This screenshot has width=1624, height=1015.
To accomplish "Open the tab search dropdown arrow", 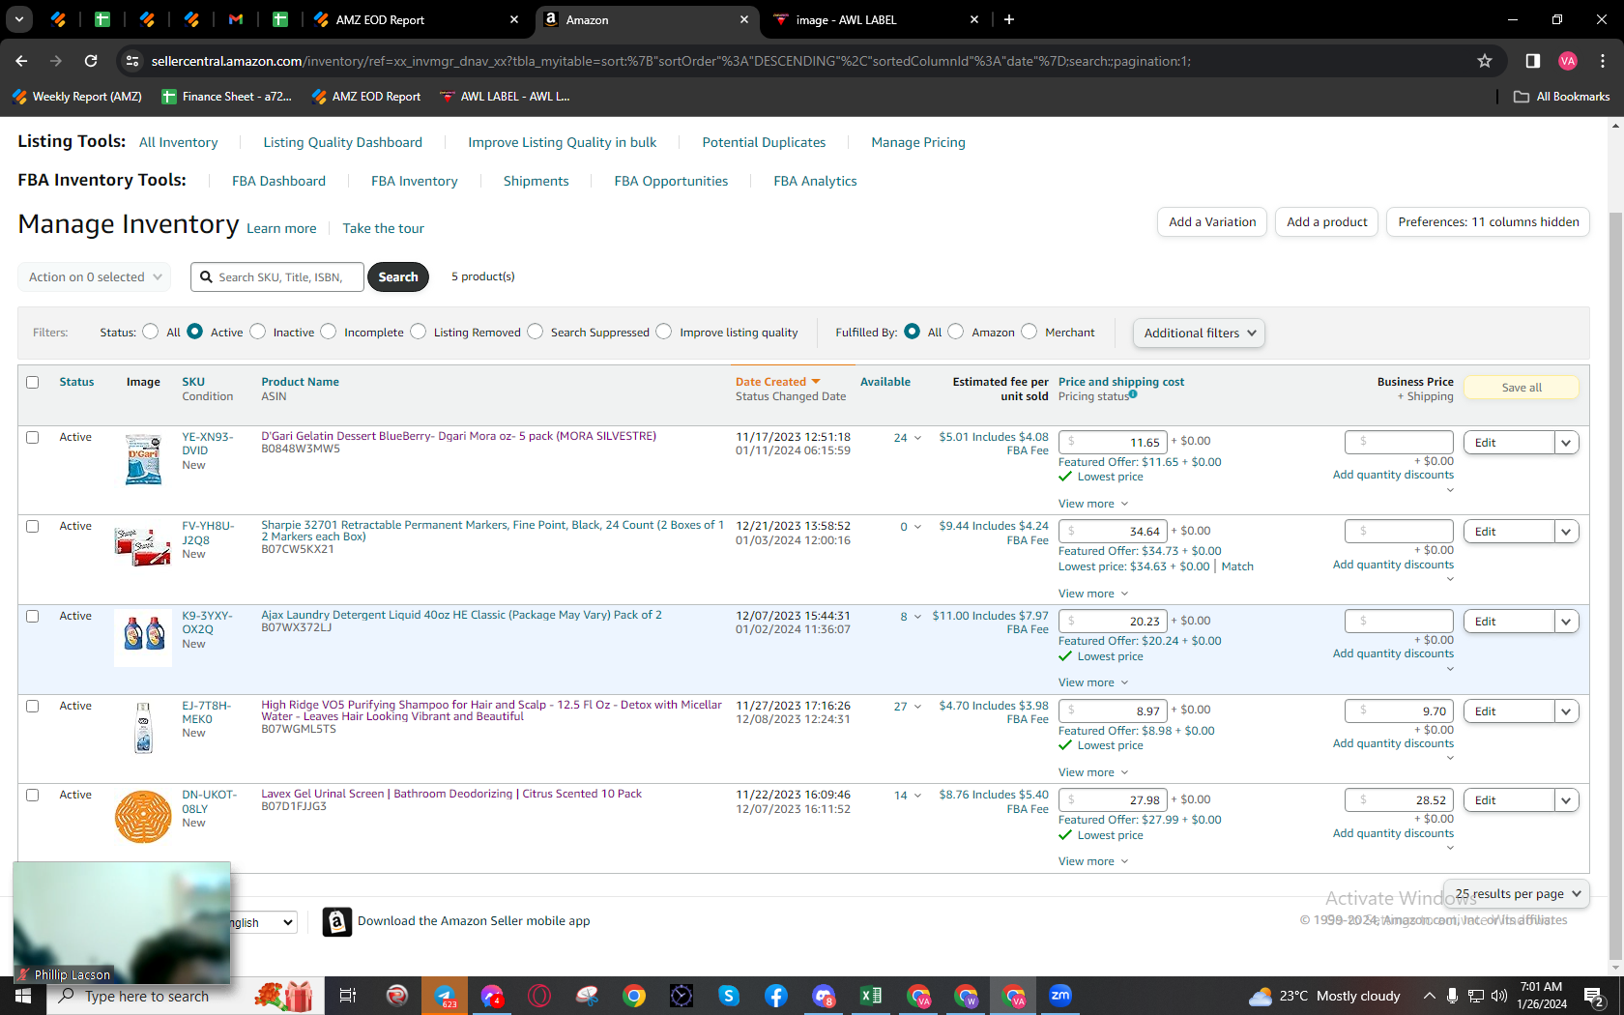I will click(x=19, y=19).
